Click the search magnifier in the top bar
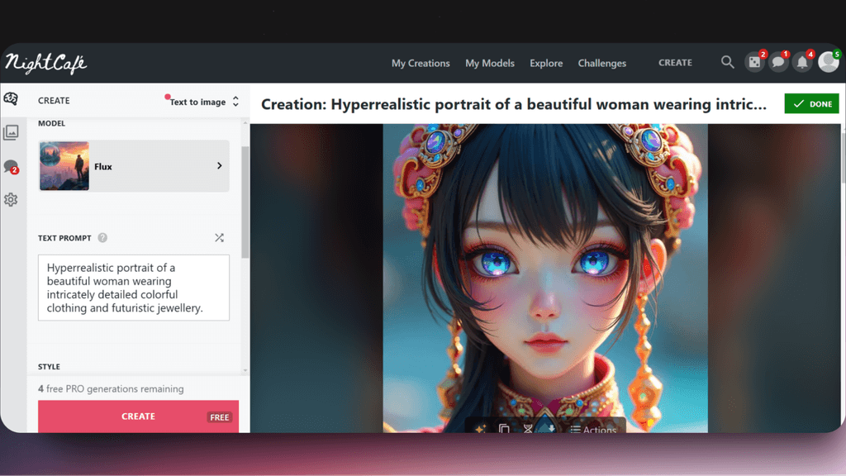The height and width of the screenshot is (476, 846). tap(727, 62)
